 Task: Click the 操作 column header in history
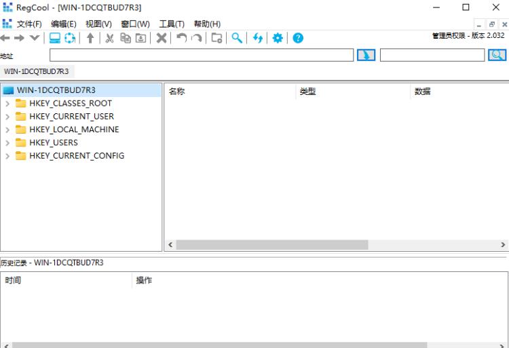click(320, 280)
